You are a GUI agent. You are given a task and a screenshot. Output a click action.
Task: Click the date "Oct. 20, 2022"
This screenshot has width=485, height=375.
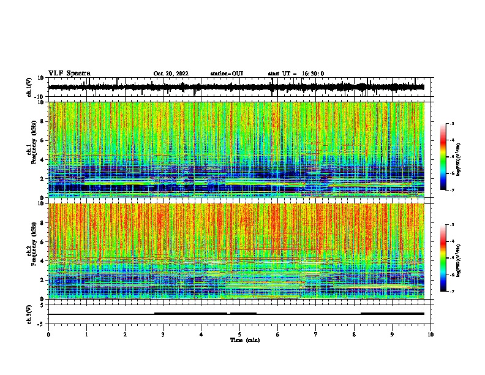[x=171, y=74]
